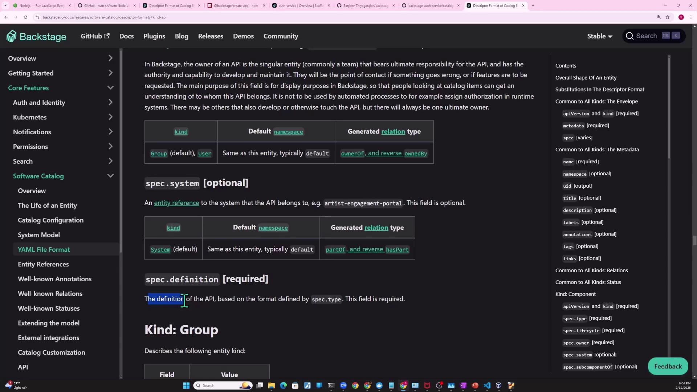Image resolution: width=697 pixels, height=392 pixels.
Task: Bookmark this page with the star
Action: (x=668, y=17)
